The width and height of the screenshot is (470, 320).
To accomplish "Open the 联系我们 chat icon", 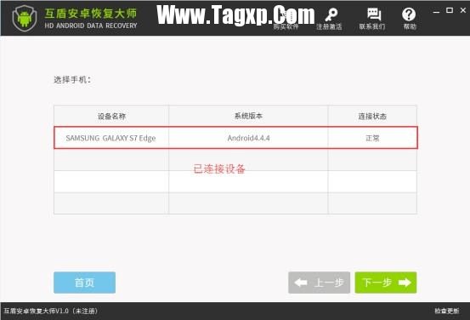I will (372, 19).
